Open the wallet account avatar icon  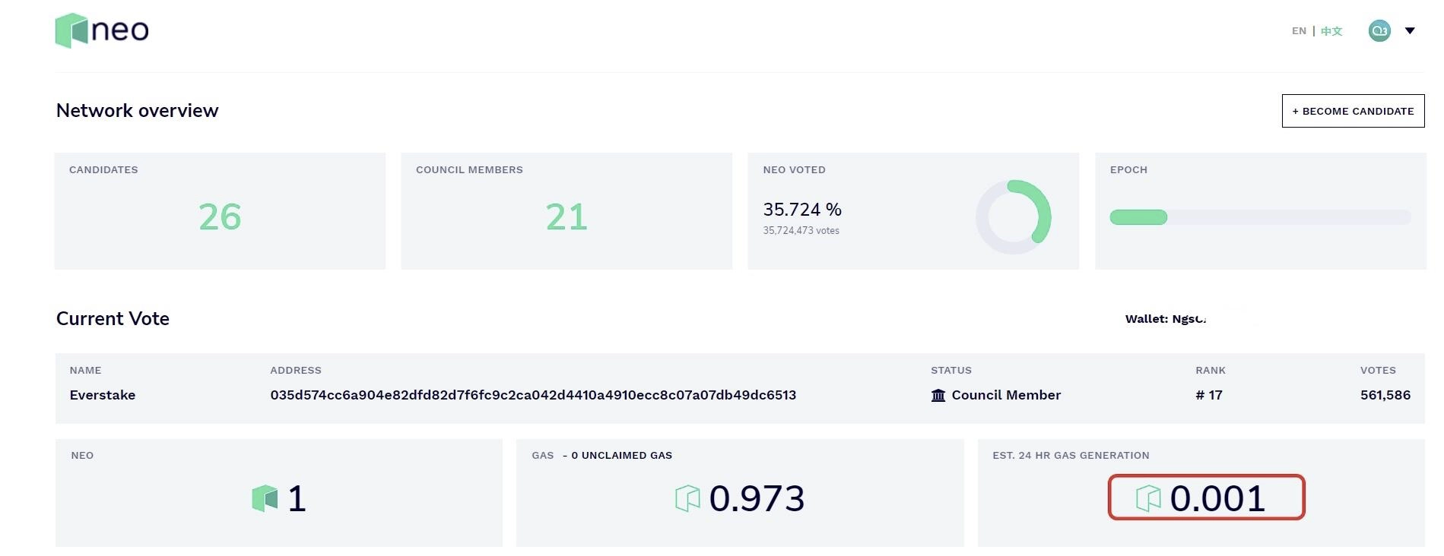click(x=1379, y=31)
